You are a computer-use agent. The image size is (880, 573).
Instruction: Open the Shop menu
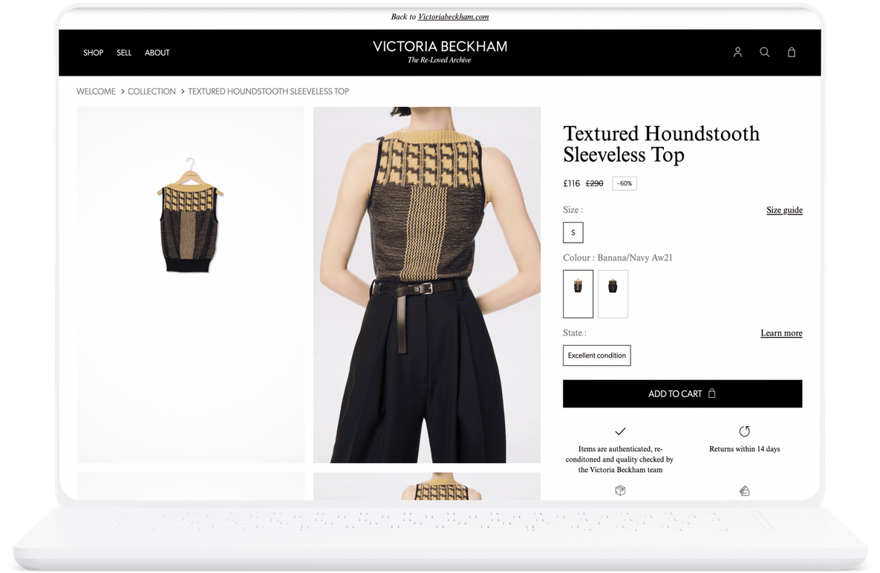coord(93,53)
